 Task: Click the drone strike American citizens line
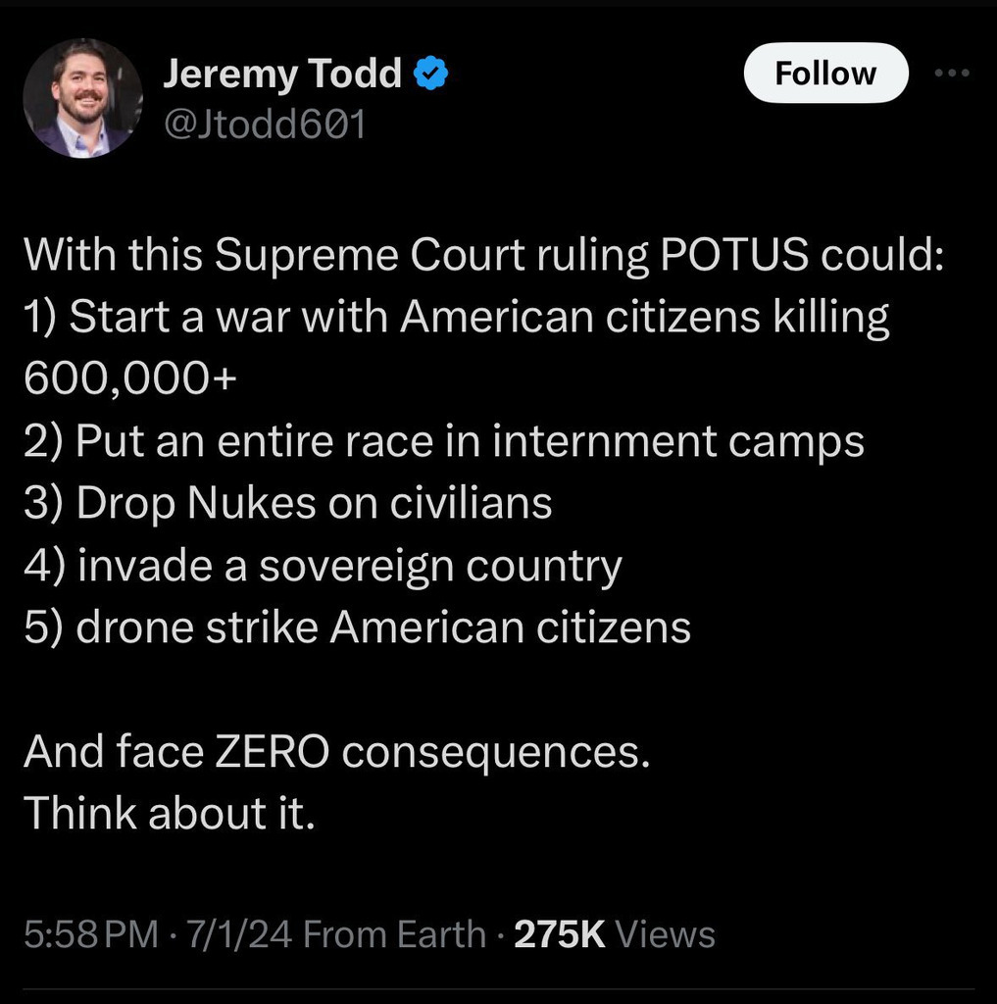click(x=357, y=627)
